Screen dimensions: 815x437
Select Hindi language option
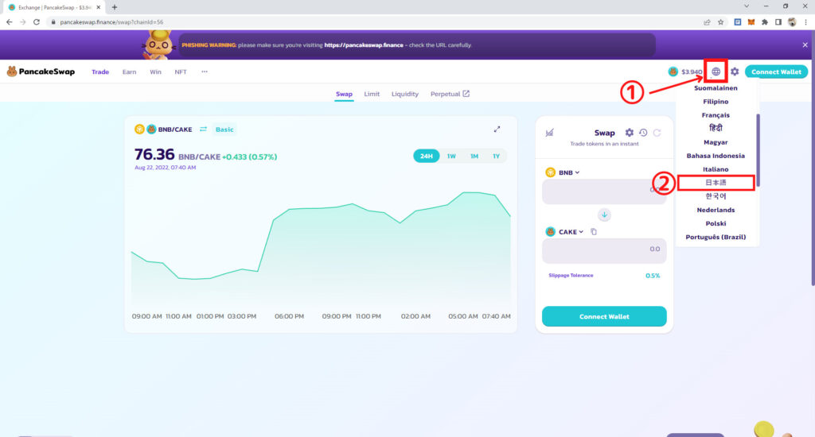click(x=716, y=128)
